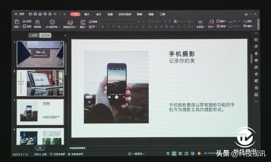Switch to the 插入 ribbon tab

(87, 14)
